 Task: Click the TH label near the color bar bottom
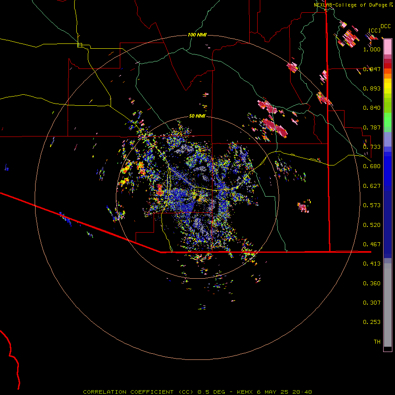pos(377,342)
